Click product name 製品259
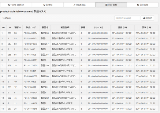The image size is (160, 113). 45,66
